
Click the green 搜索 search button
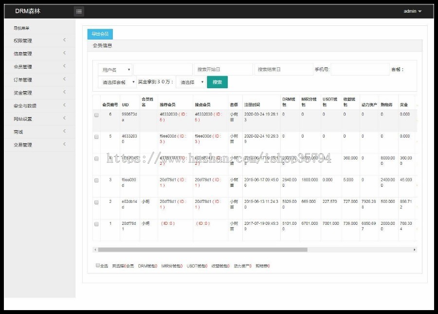point(217,82)
